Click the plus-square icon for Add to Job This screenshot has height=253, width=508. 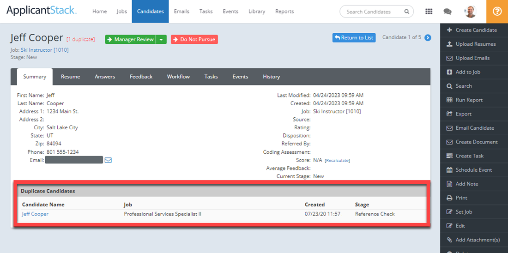coord(449,72)
